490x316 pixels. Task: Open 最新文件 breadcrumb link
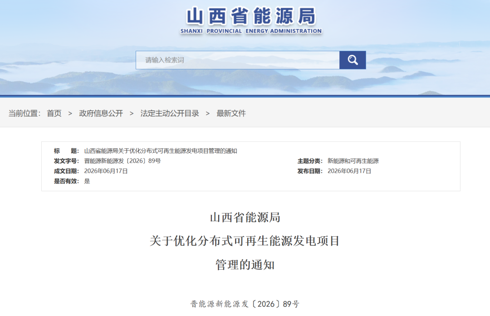[x=231, y=113]
